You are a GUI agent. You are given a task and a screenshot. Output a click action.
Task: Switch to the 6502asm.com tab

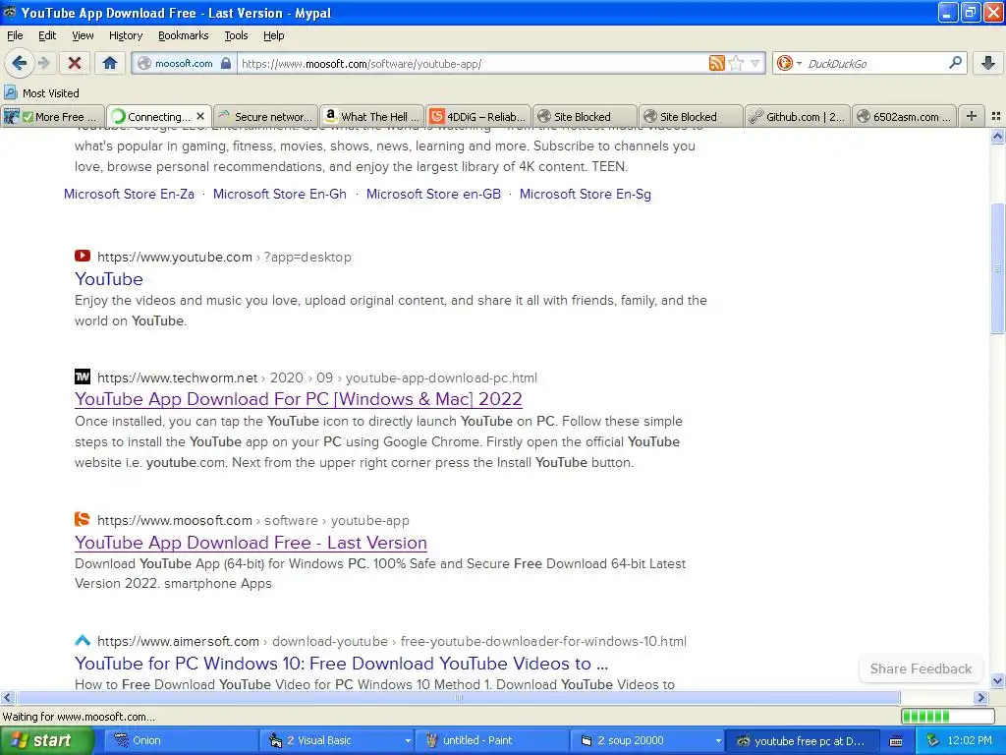point(905,116)
